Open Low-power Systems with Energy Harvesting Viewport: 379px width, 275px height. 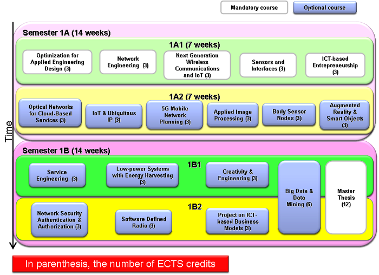tap(142, 175)
